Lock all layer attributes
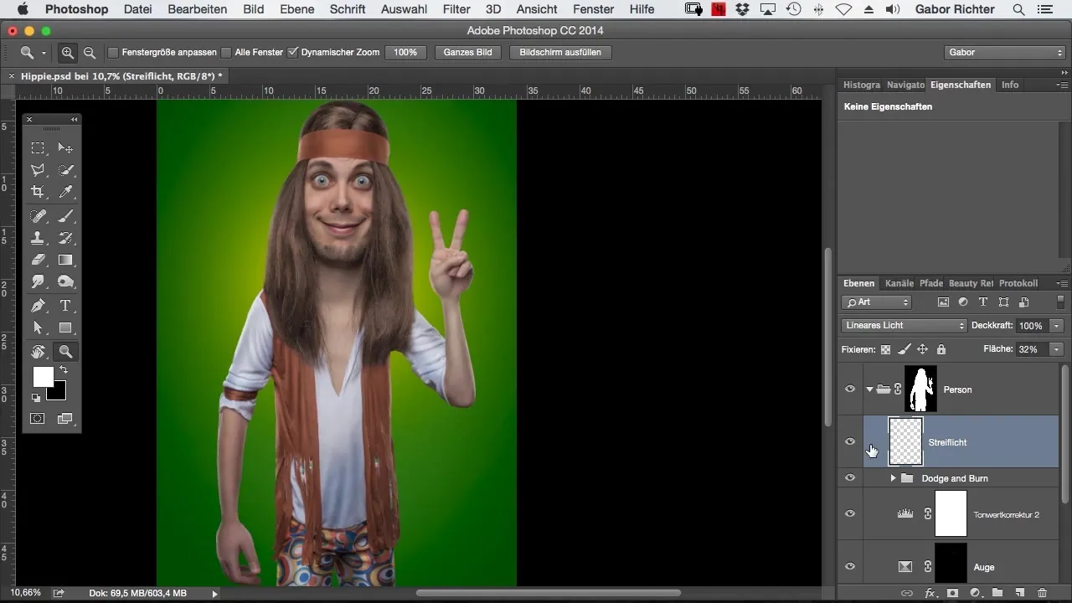The width and height of the screenshot is (1072, 603). click(941, 349)
